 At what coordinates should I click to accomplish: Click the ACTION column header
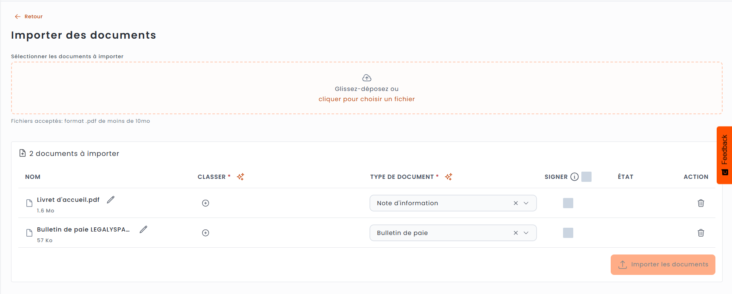[696, 177]
